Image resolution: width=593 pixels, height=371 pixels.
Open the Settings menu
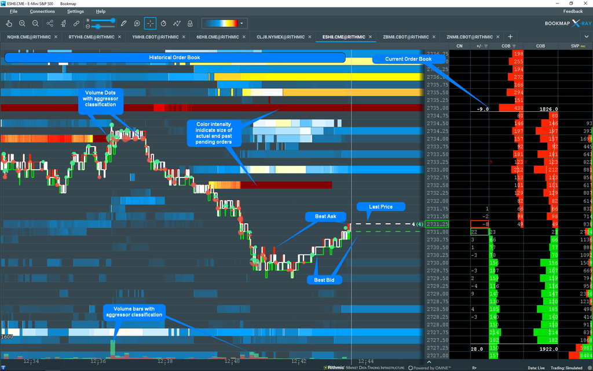point(76,12)
